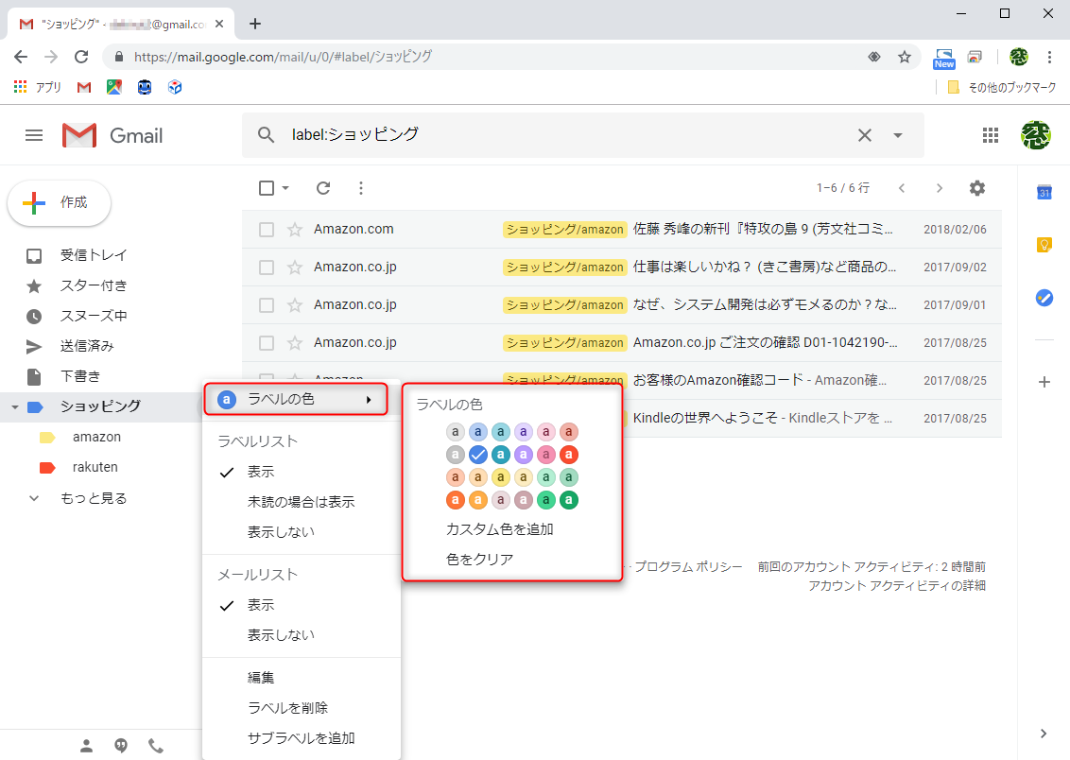
Task: Expand the もっと見る labels section
Action: click(x=95, y=497)
